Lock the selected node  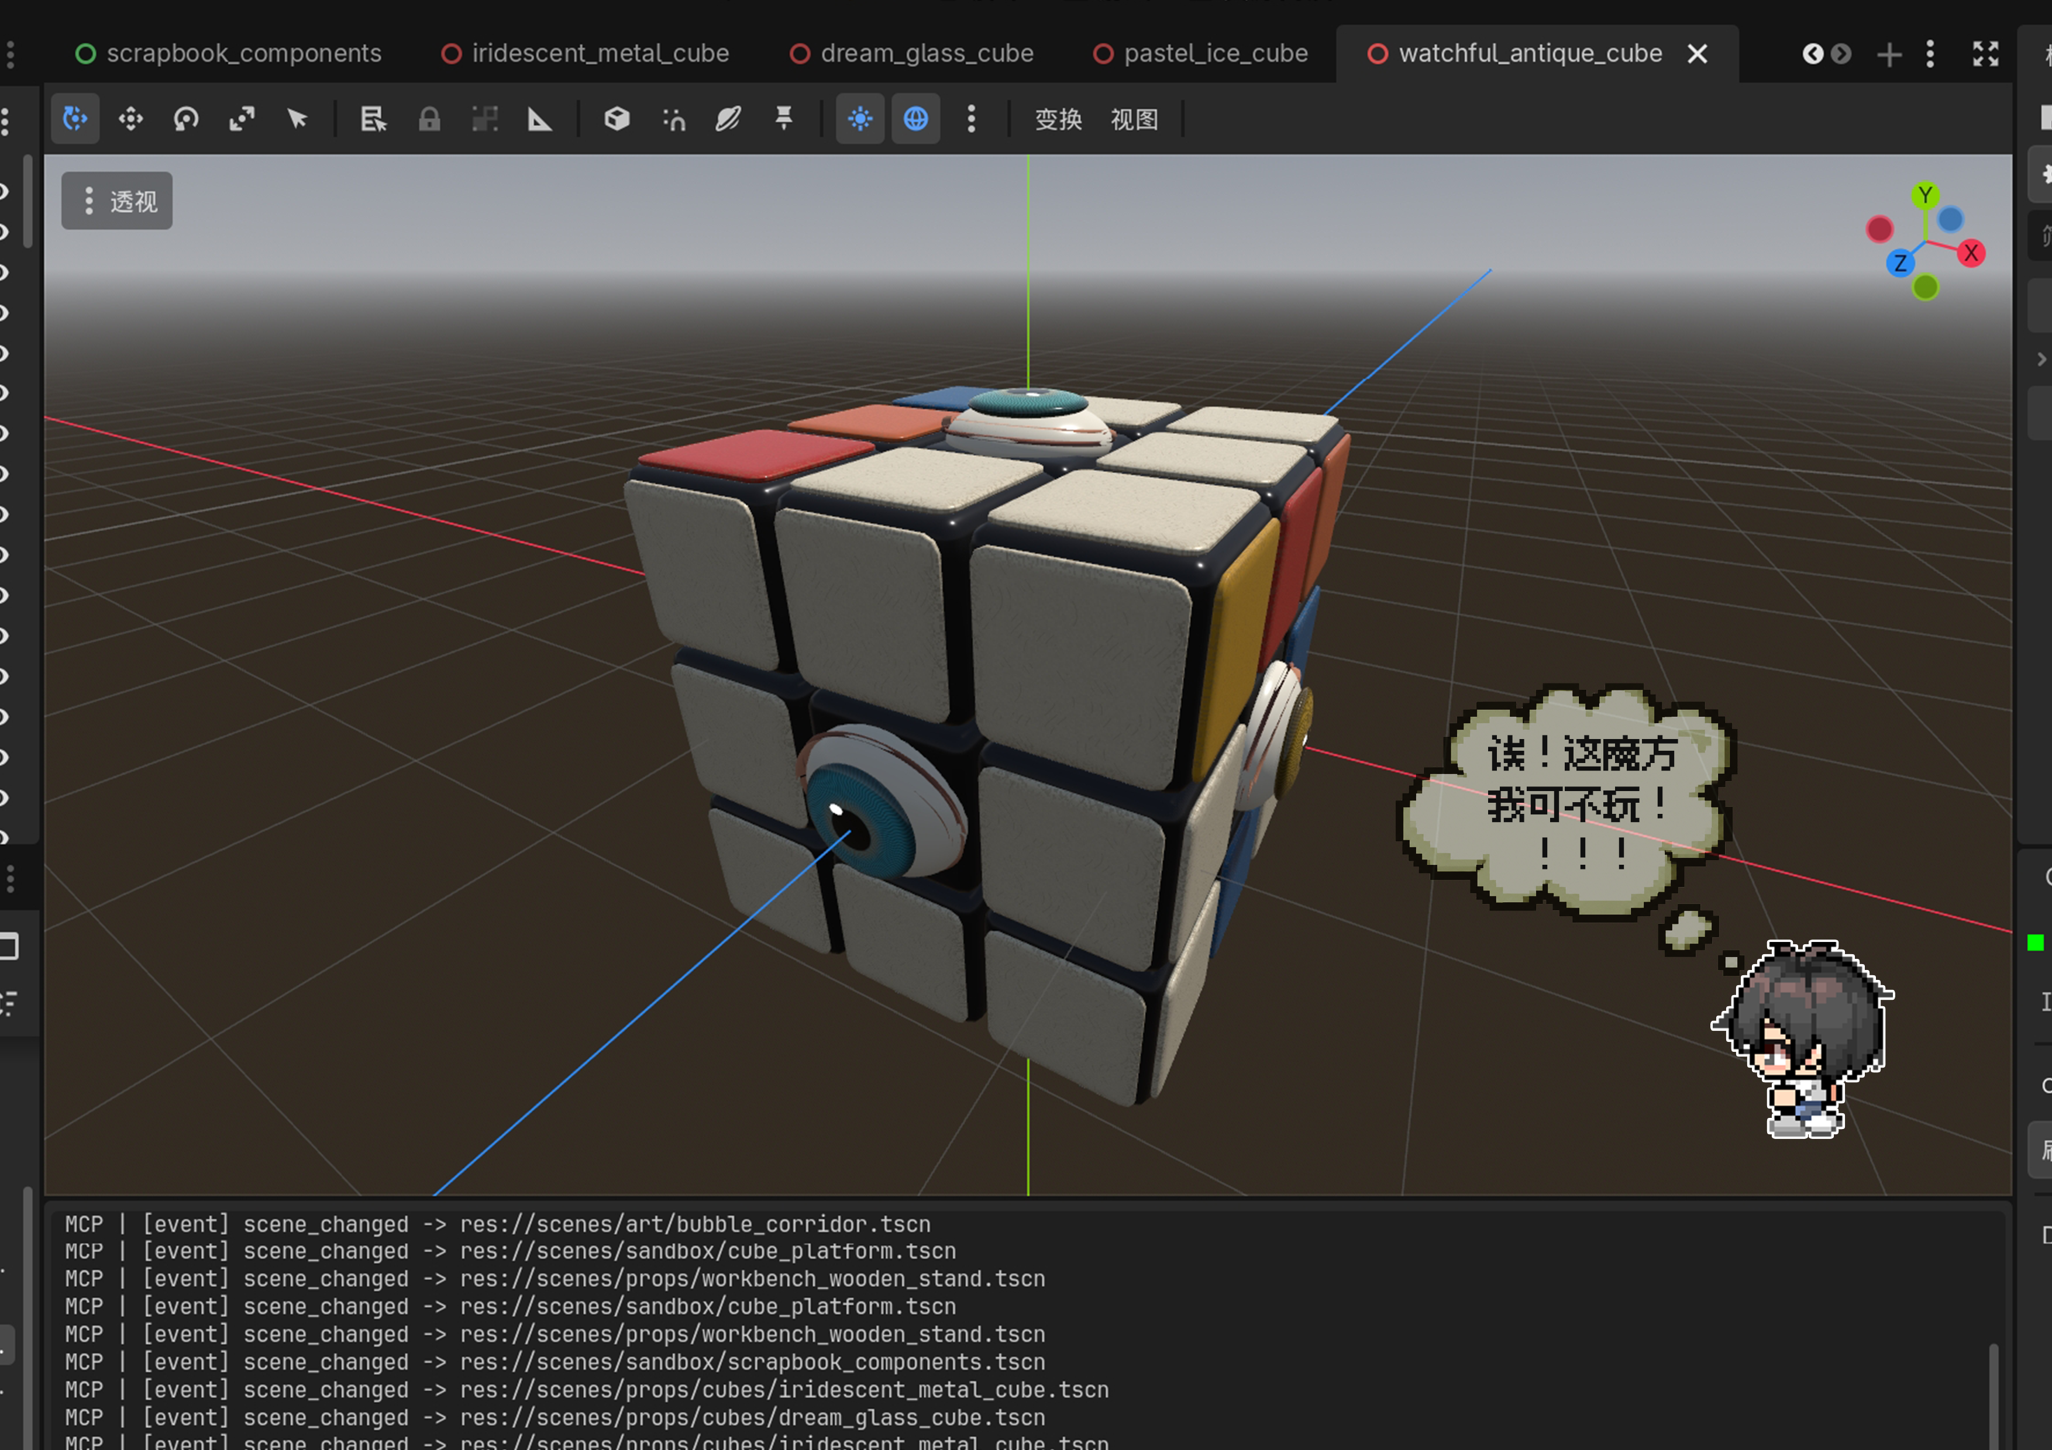click(x=429, y=119)
